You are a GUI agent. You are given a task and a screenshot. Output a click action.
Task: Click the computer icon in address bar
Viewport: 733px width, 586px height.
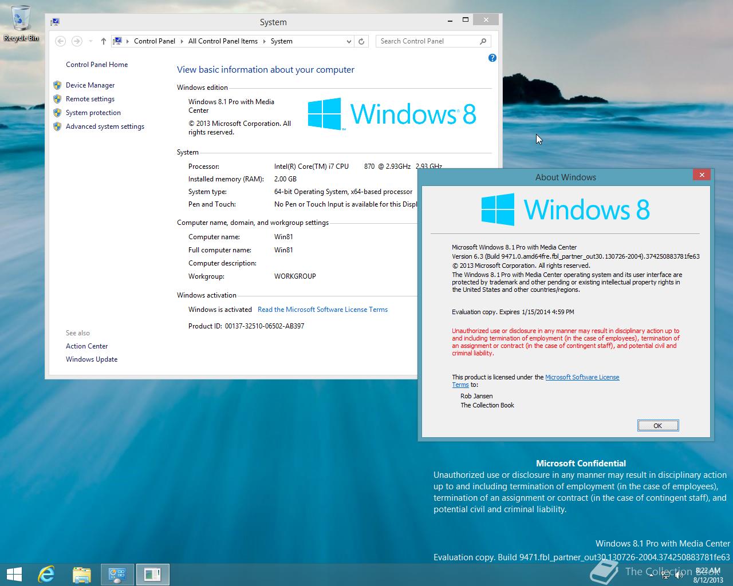point(117,41)
